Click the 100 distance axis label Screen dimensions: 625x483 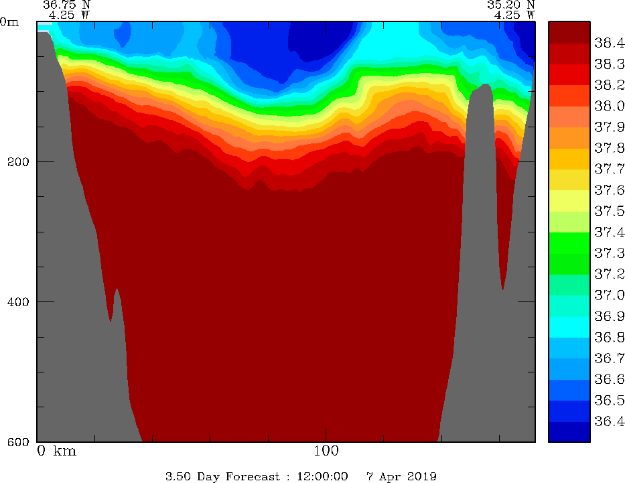(x=326, y=451)
